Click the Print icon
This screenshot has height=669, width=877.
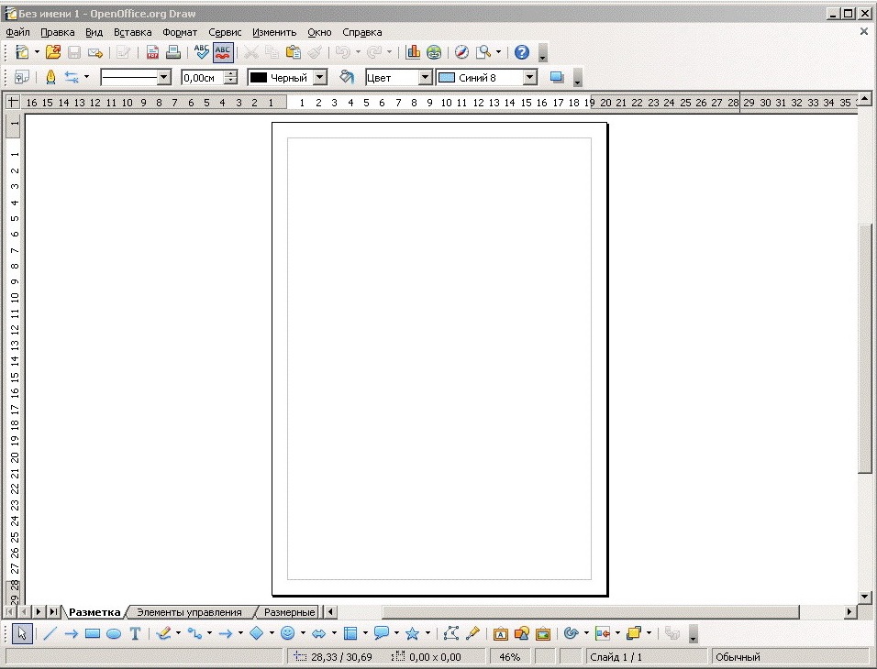pos(173,52)
